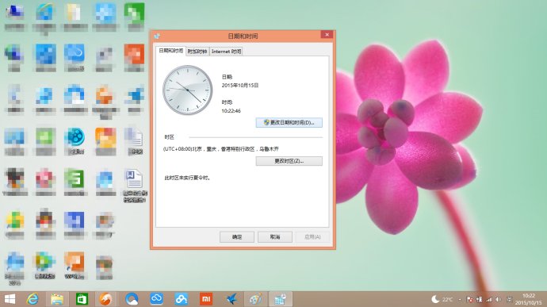
Task: Open the moon weather 22°C tray widget
Action: 442,299
